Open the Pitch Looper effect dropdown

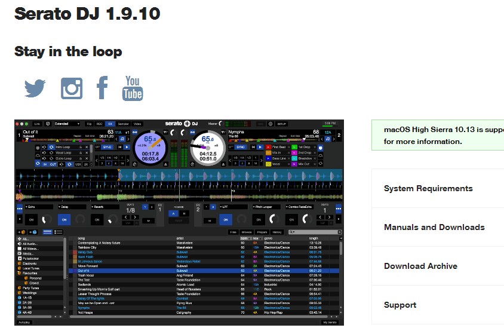(x=266, y=207)
